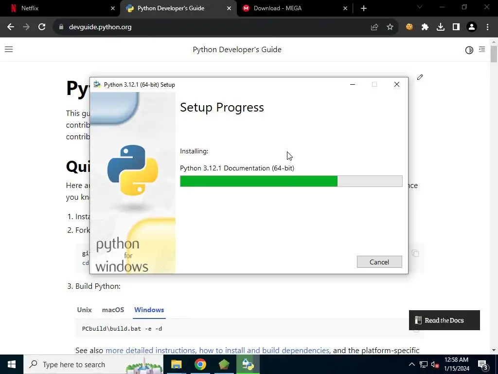Open the network status tray icon

[x=424, y=364]
